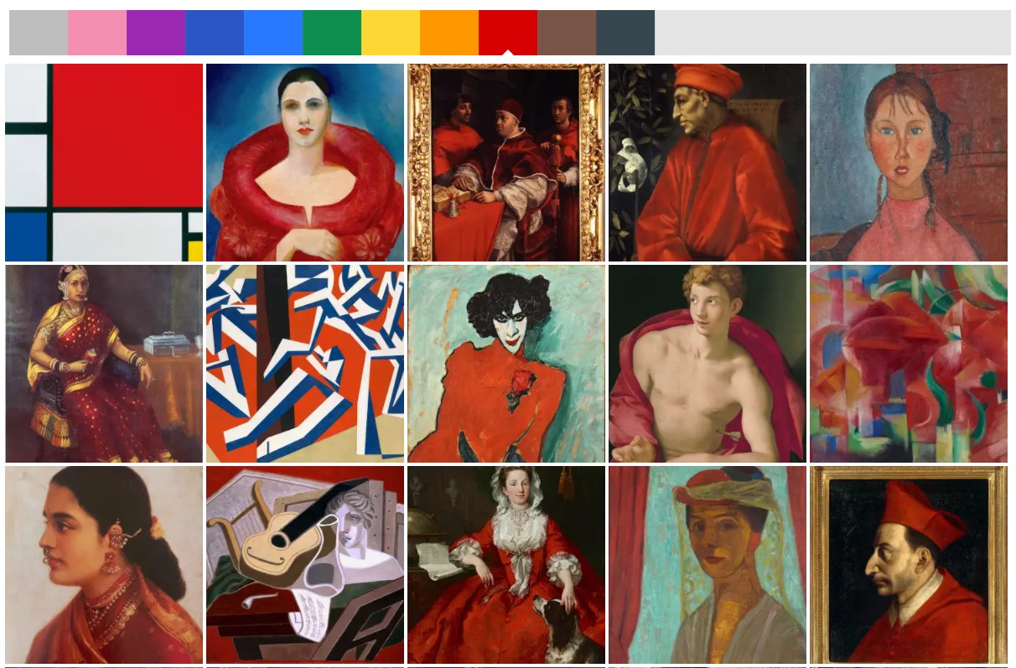Open the lady in red gown with dog painting

tap(506, 565)
